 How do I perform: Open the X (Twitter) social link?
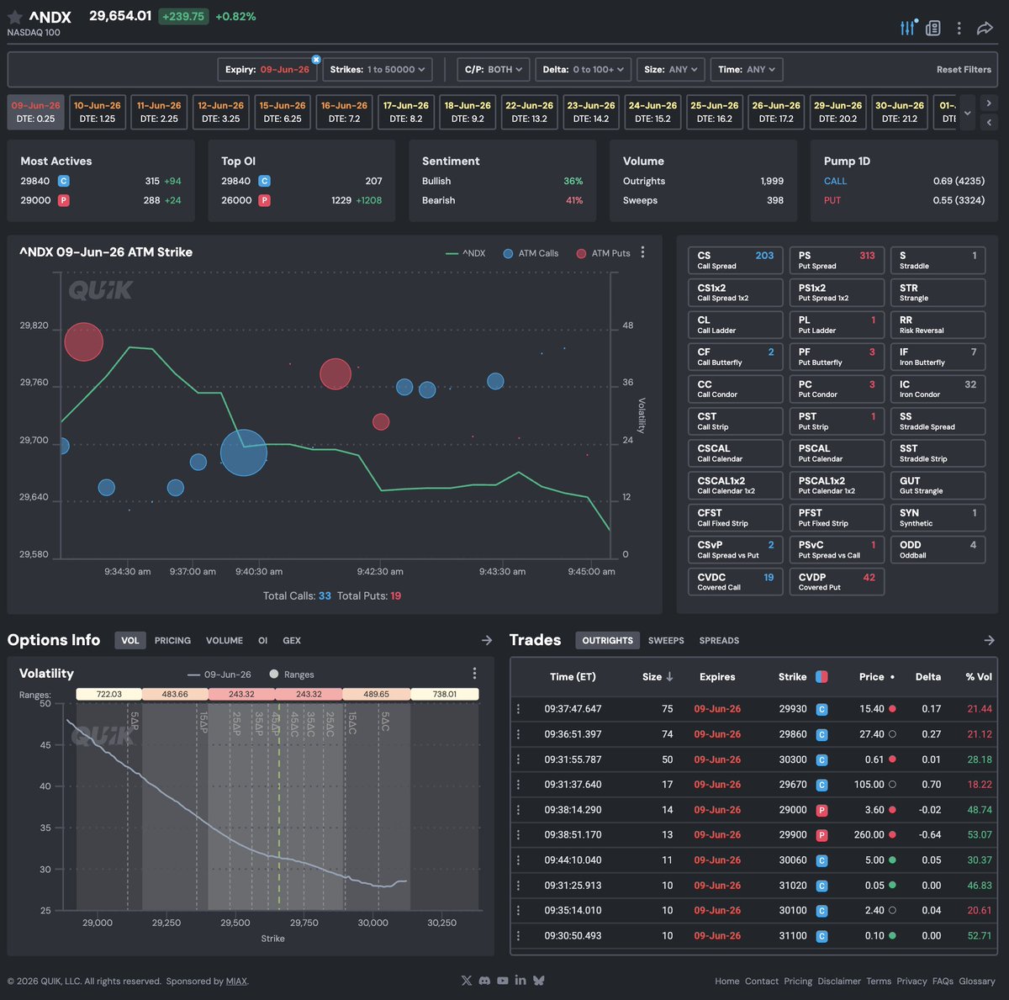(467, 981)
